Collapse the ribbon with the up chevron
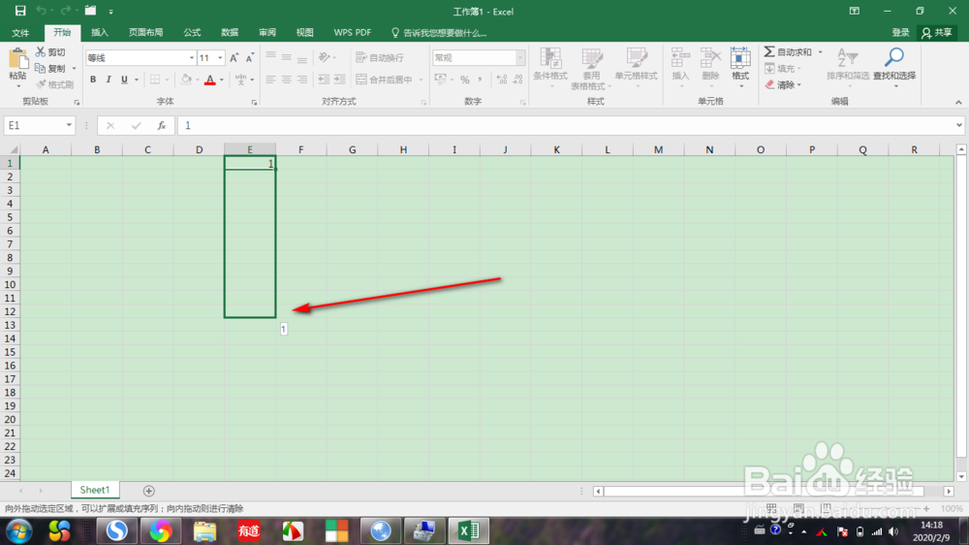The image size is (969, 545). (x=958, y=102)
